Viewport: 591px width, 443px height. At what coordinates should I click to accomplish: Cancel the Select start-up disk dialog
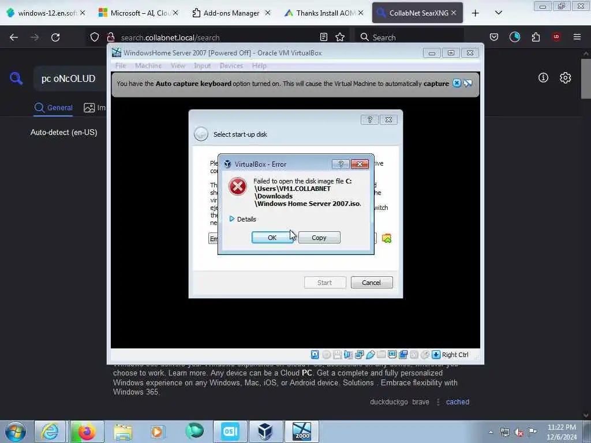(x=372, y=283)
